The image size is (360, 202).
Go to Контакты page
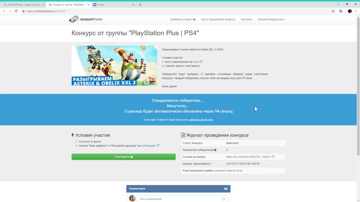[246, 19]
